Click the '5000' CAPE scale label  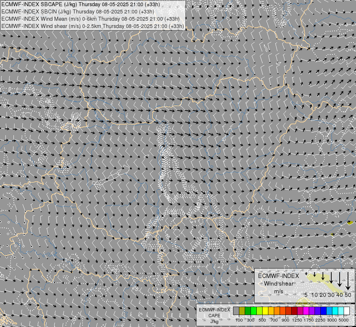[344, 320]
